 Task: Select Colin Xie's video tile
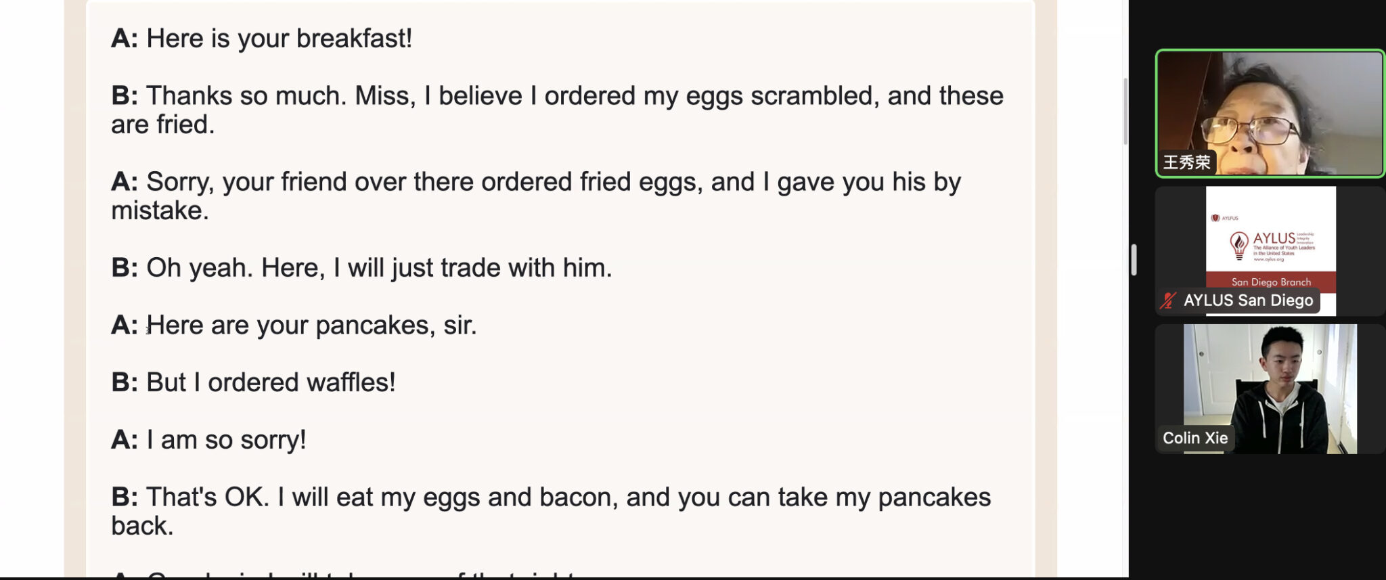click(1270, 388)
